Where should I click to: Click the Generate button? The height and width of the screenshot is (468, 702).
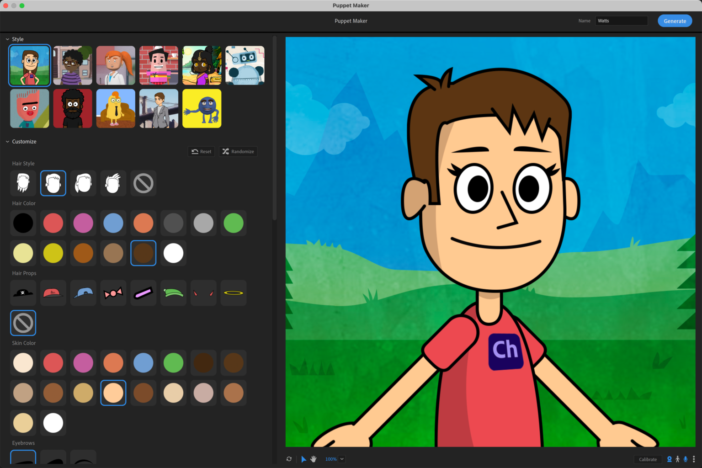tap(675, 21)
